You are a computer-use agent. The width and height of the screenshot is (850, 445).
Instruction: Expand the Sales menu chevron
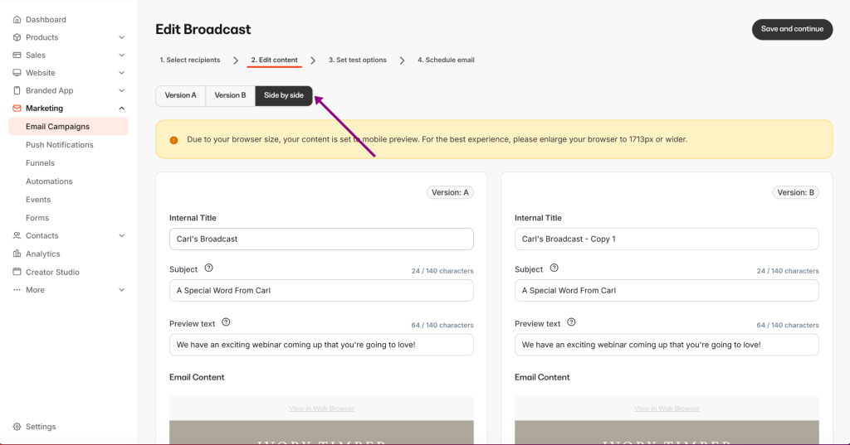coord(121,56)
